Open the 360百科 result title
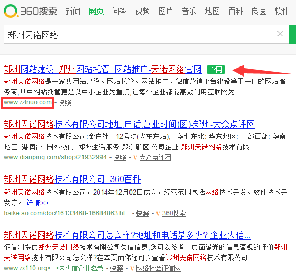The width and height of the screenshot is (296, 276). click(72, 179)
